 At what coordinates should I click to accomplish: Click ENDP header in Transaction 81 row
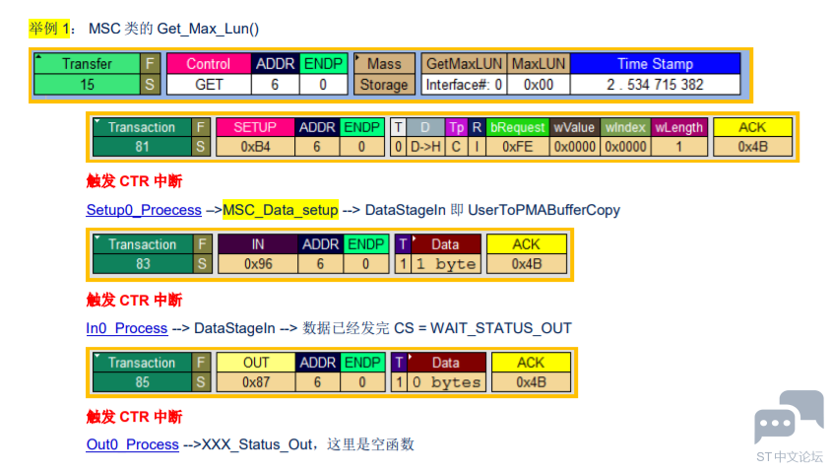click(362, 127)
